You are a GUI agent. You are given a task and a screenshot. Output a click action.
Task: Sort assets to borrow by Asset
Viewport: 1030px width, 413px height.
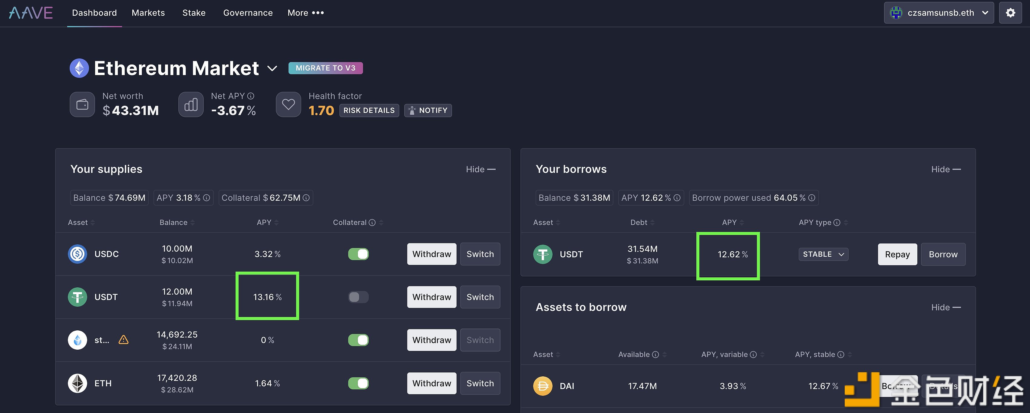(546, 355)
